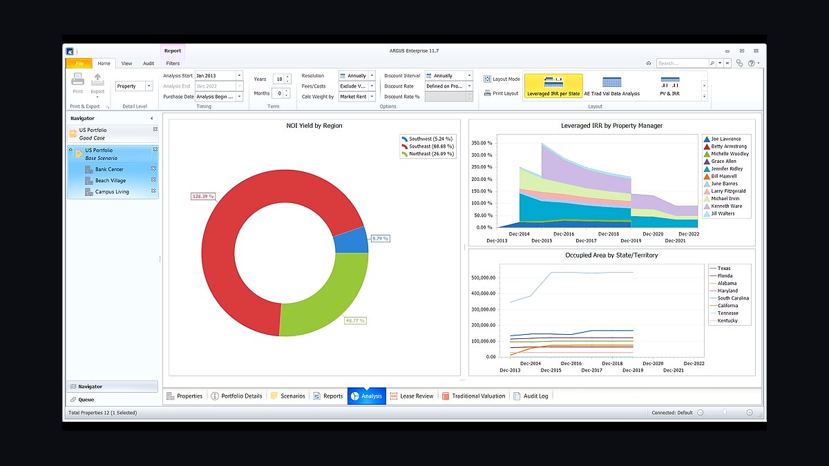Viewport: 829px width, 466px height.
Task: Click the Print Layout icon
Action: [x=488, y=93]
